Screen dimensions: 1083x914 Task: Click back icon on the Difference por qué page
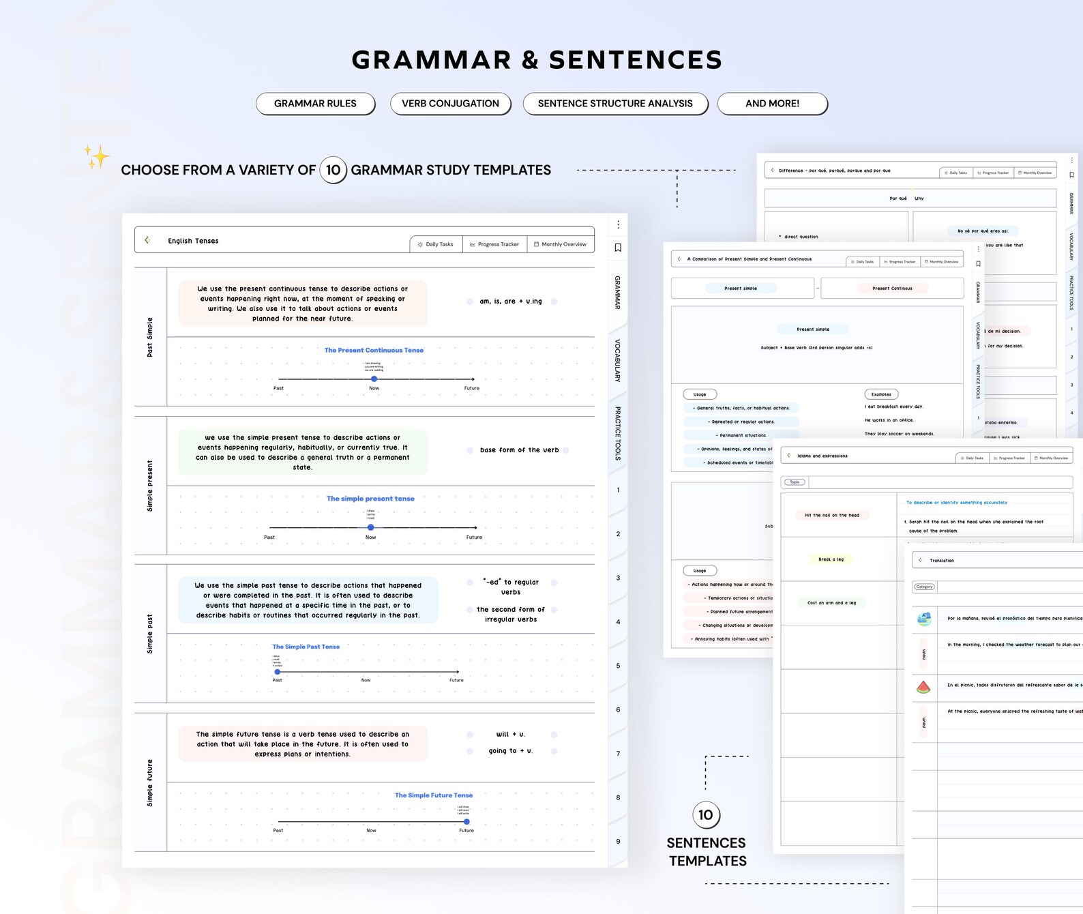[x=772, y=171]
